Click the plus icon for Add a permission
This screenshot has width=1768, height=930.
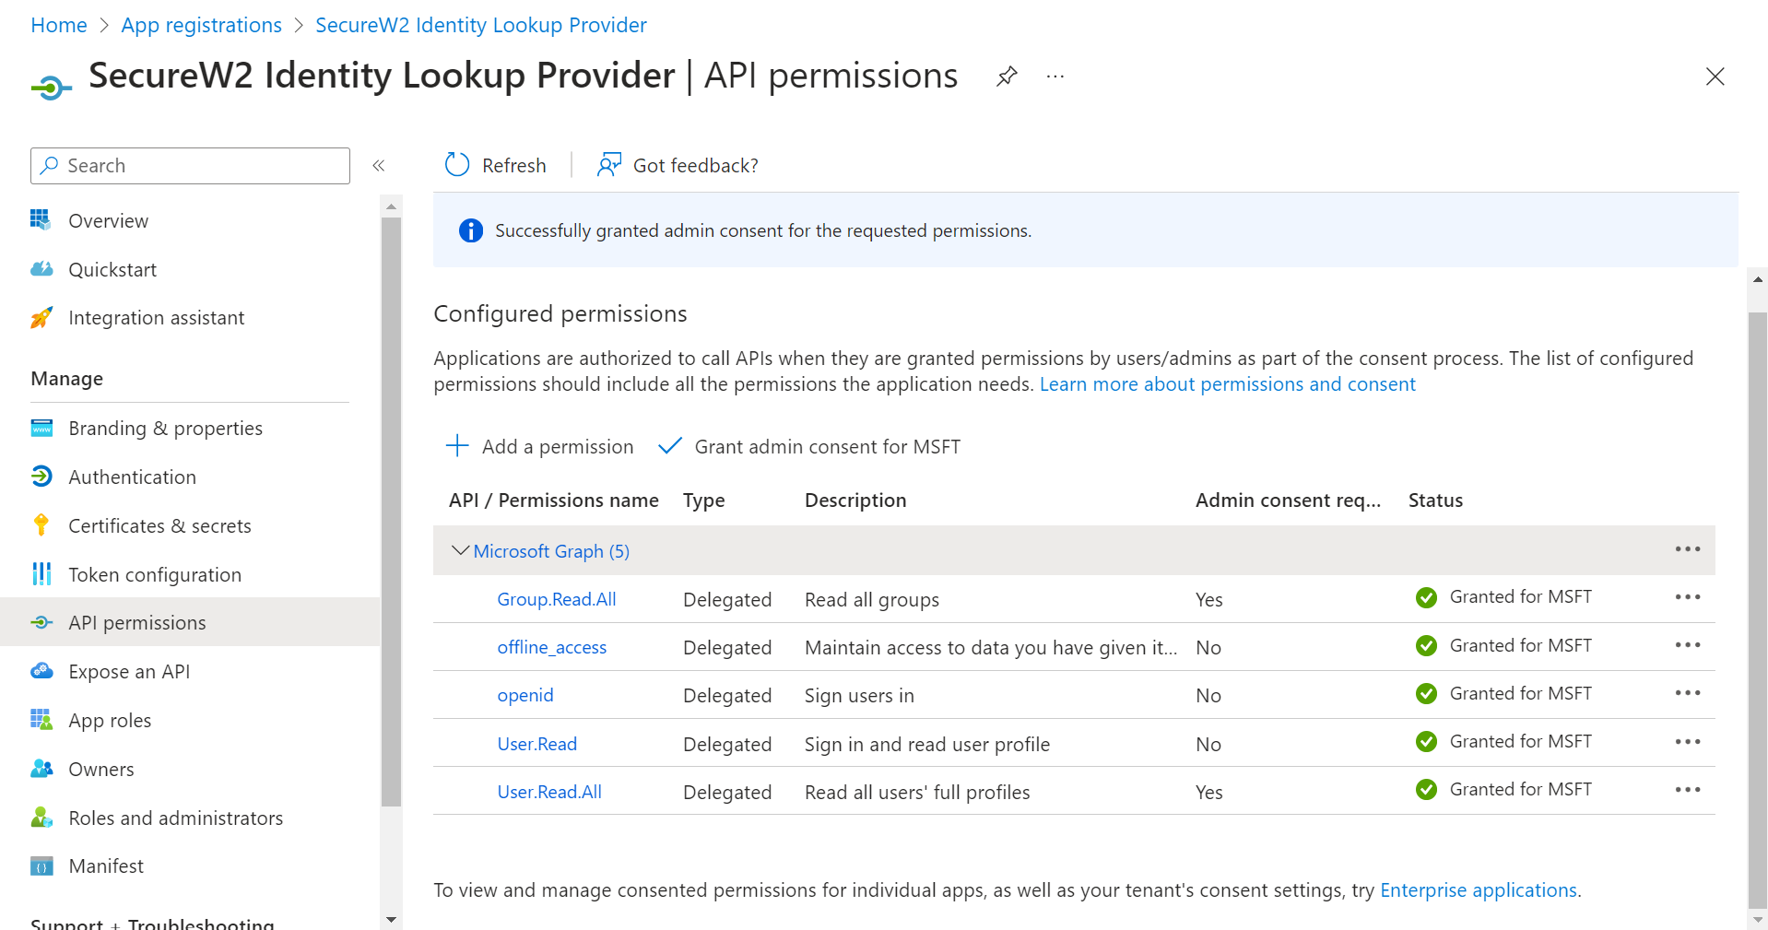(457, 446)
